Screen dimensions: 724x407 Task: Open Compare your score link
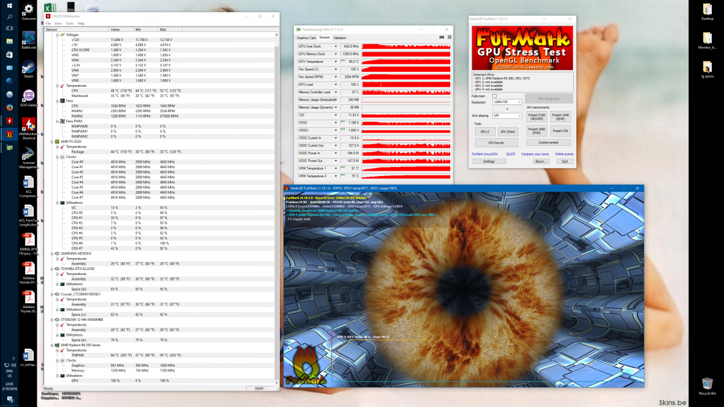pyautogui.click(x=535, y=154)
